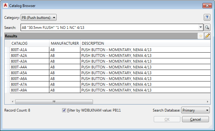Viewport: 215px width, 131px height.
Task: Click the horizontal scrollbar thumb in results
Action: pos(54,102)
